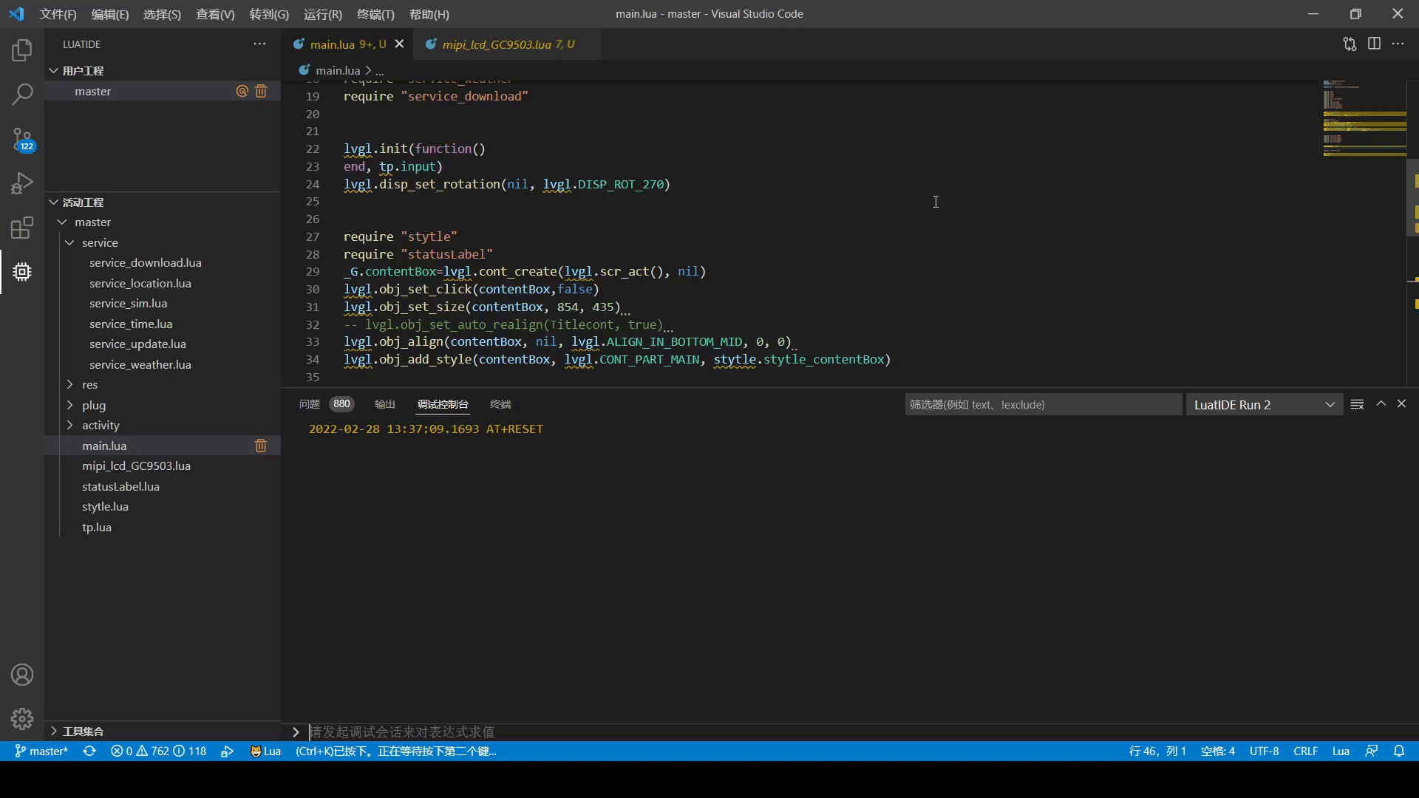Open notifications bell in status bar
The width and height of the screenshot is (1419, 798).
pyautogui.click(x=1399, y=751)
